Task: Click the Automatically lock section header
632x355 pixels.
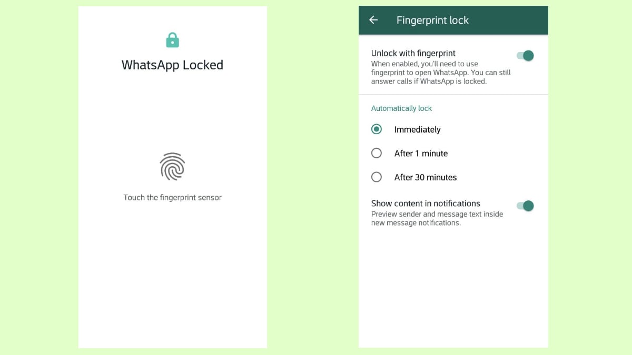Action: [x=401, y=108]
